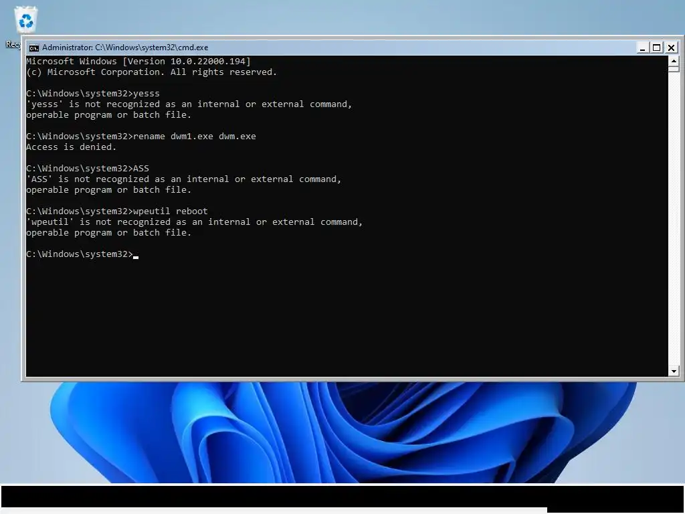Click the 'wpeutil reboot' command line
This screenshot has width=685, height=514.
coord(116,211)
